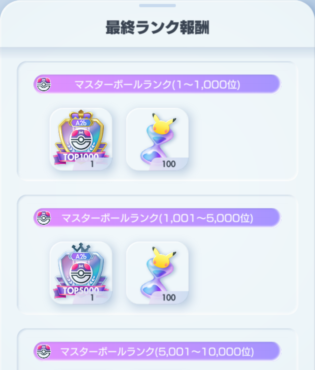Click the A2b label on the TOP5000 emblem

click(x=81, y=256)
